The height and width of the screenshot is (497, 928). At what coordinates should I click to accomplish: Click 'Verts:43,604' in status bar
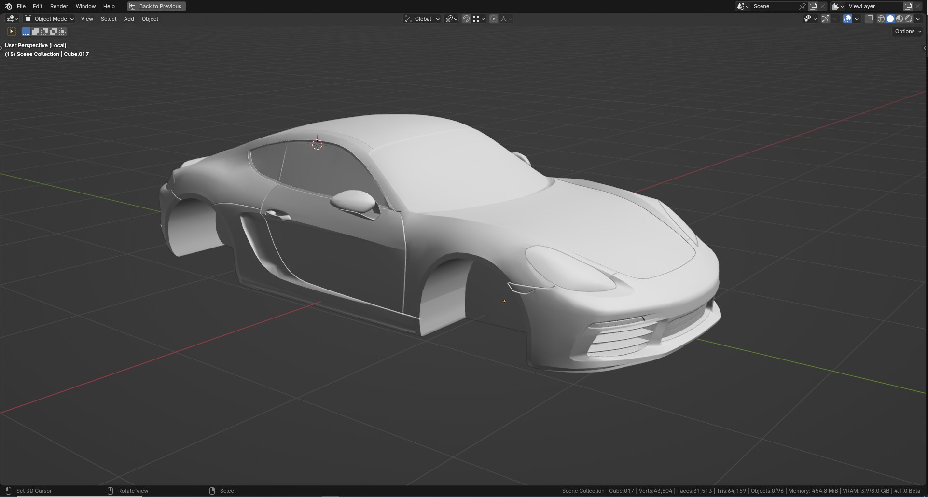(655, 491)
